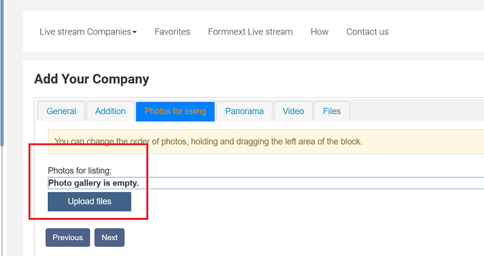Click the Upload files button
484x256 pixels.
90,202
